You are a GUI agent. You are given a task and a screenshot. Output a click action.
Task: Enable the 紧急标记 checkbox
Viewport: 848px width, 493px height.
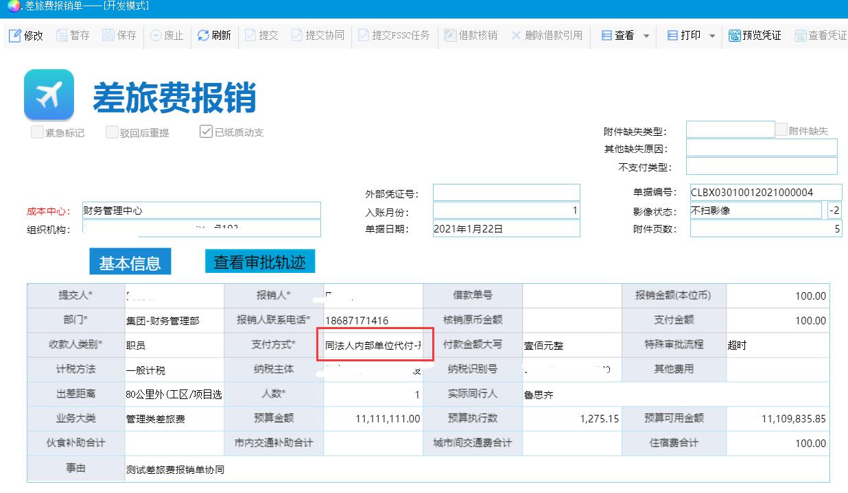coord(37,132)
